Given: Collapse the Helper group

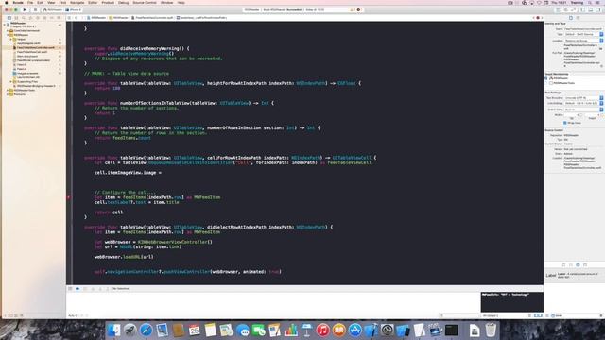Looking at the screenshot, I should tap(10, 39).
